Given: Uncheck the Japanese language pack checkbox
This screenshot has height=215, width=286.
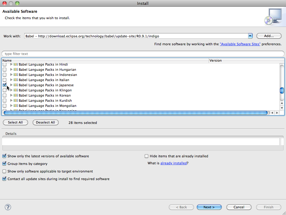Looking at the screenshot, I should click(x=5, y=85).
